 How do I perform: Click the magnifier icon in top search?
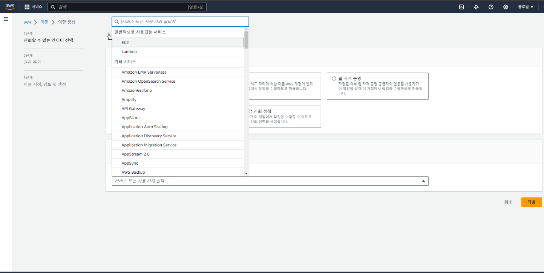pos(53,7)
